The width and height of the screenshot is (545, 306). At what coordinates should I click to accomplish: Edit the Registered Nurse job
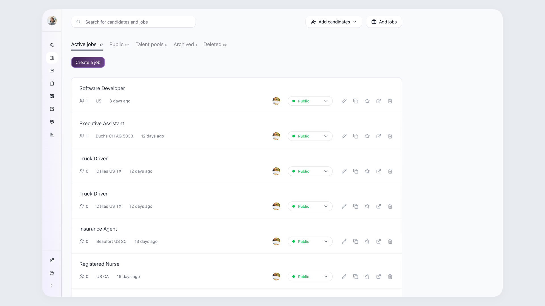pyautogui.click(x=344, y=277)
